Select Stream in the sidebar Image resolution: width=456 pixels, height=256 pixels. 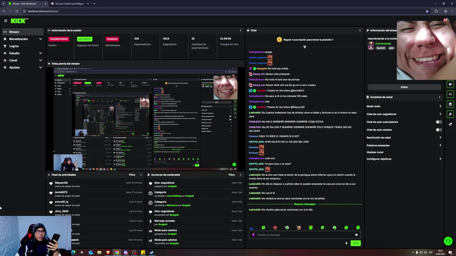pos(22,32)
